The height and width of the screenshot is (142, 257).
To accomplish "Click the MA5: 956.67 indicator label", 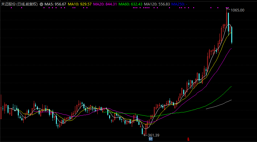I will (x=55, y=4).
